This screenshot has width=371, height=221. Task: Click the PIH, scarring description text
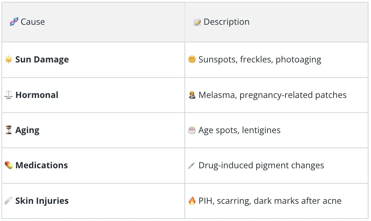coord(270,201)
